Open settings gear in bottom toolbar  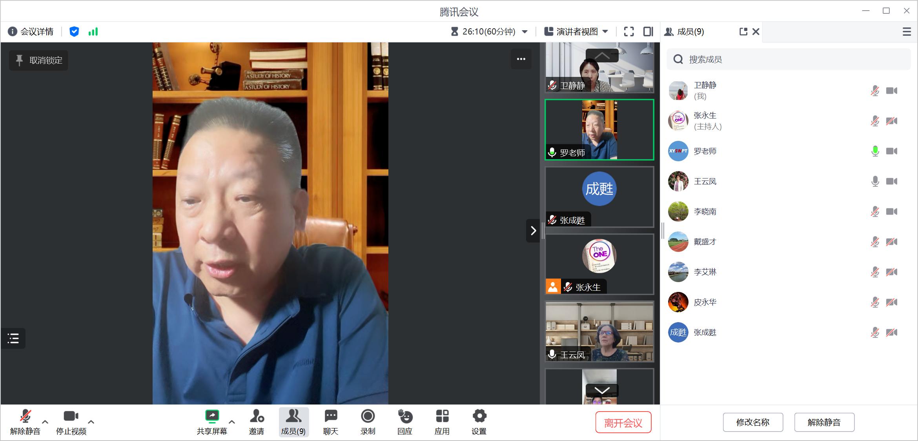(x=479, y=416)
